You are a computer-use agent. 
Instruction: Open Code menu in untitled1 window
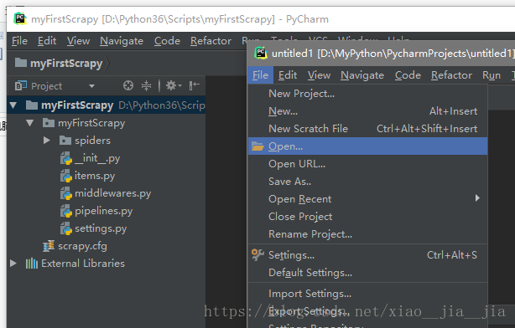408,75
